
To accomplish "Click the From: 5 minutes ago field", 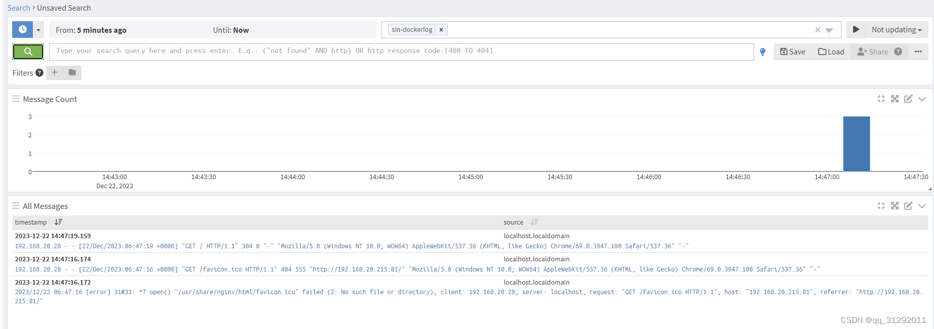I will click(91, 30).
